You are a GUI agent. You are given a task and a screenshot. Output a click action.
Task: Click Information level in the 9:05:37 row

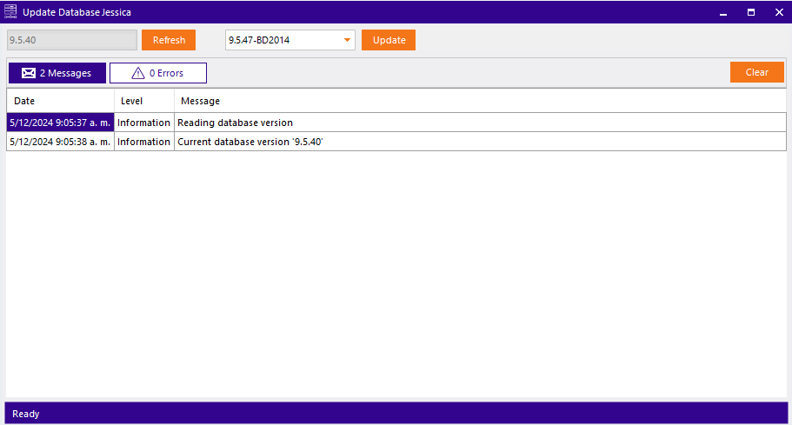pyautogui.click(x=144, y=123)
